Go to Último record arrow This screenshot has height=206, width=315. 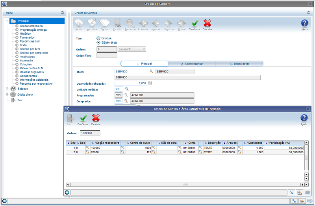pyautogui.click(x=182, y=23)
